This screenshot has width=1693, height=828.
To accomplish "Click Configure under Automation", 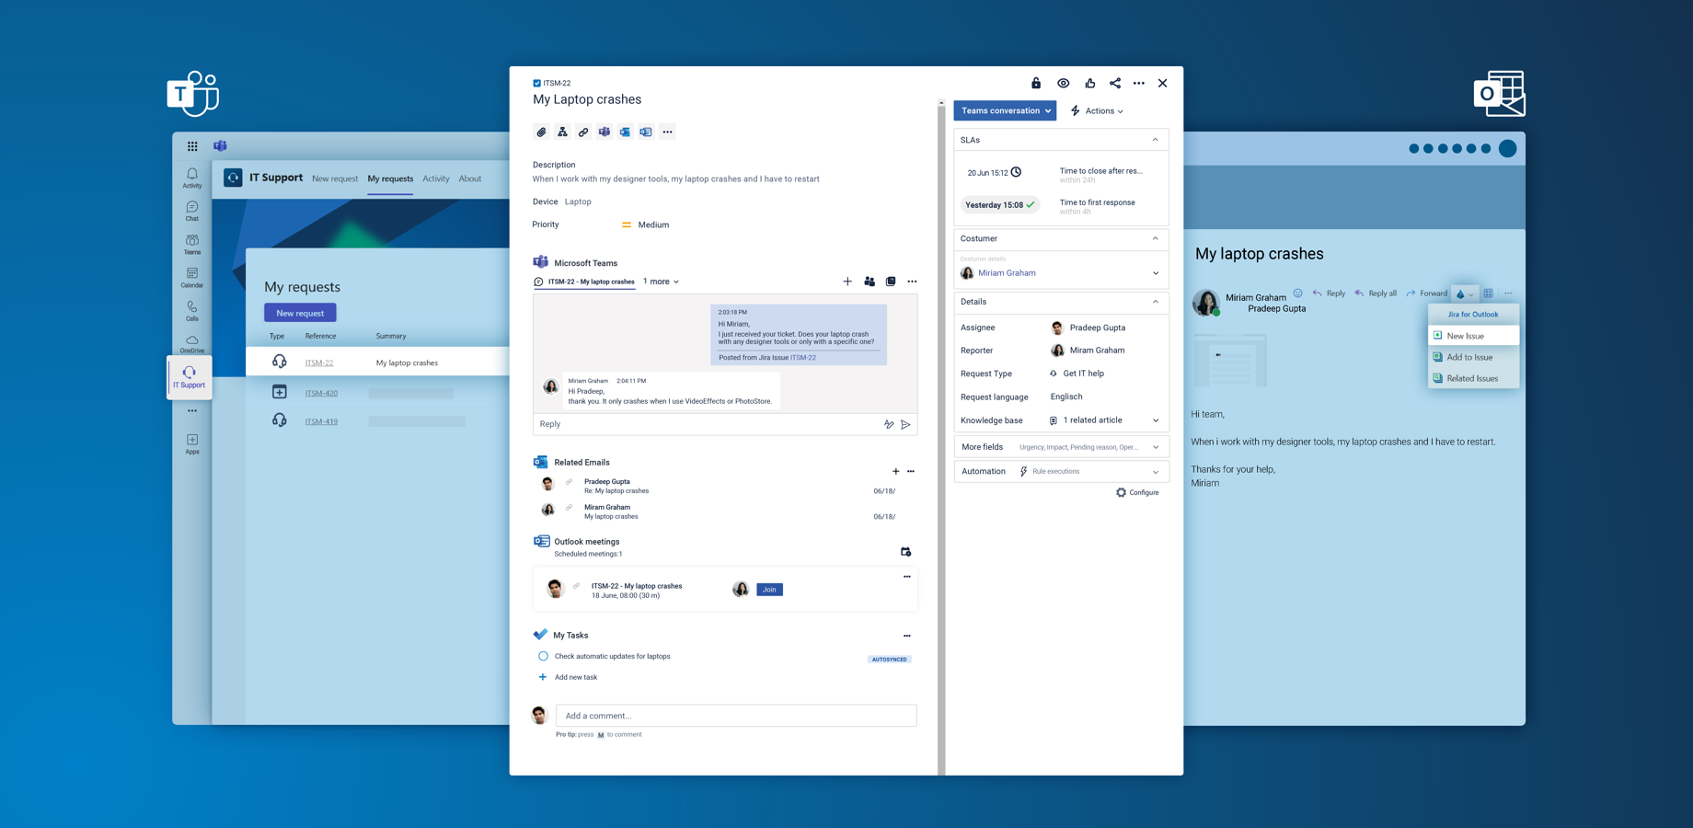I will tap(1137, 493).
